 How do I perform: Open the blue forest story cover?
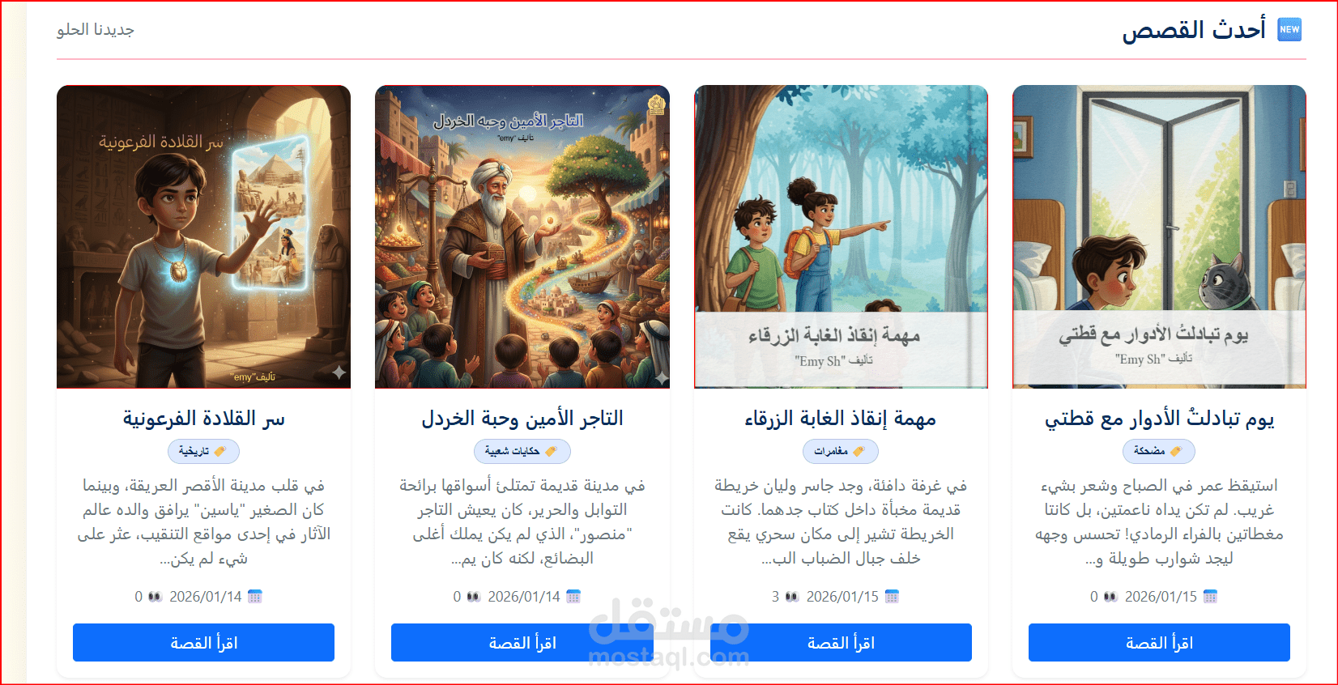pyautogui.click(x=841, y=236)
